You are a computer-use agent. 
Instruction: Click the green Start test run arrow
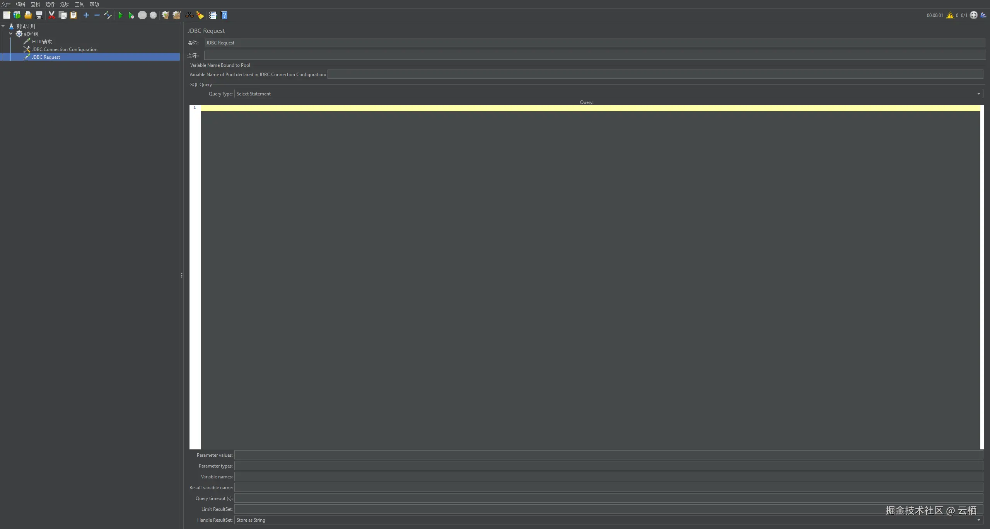(x=120, y=15)
